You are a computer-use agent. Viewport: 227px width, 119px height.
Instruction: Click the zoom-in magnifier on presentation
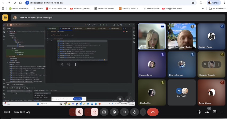pyautogui.click(x=120, y=99)
